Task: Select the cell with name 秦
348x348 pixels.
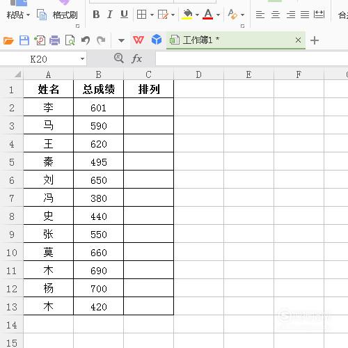Action: tap(48, 162)
